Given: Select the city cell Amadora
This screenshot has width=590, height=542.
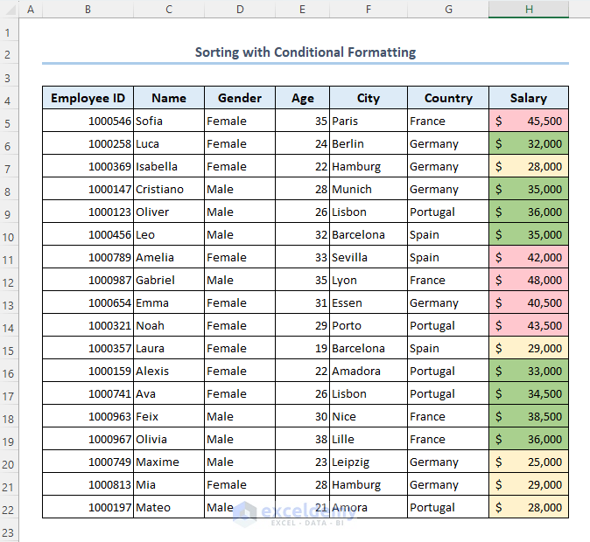Looking at the screenshot, I should click(369, 371).
